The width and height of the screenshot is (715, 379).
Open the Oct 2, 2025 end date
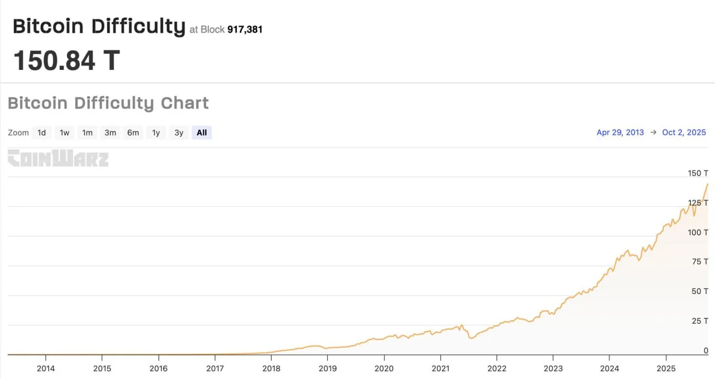pos(684,132)
